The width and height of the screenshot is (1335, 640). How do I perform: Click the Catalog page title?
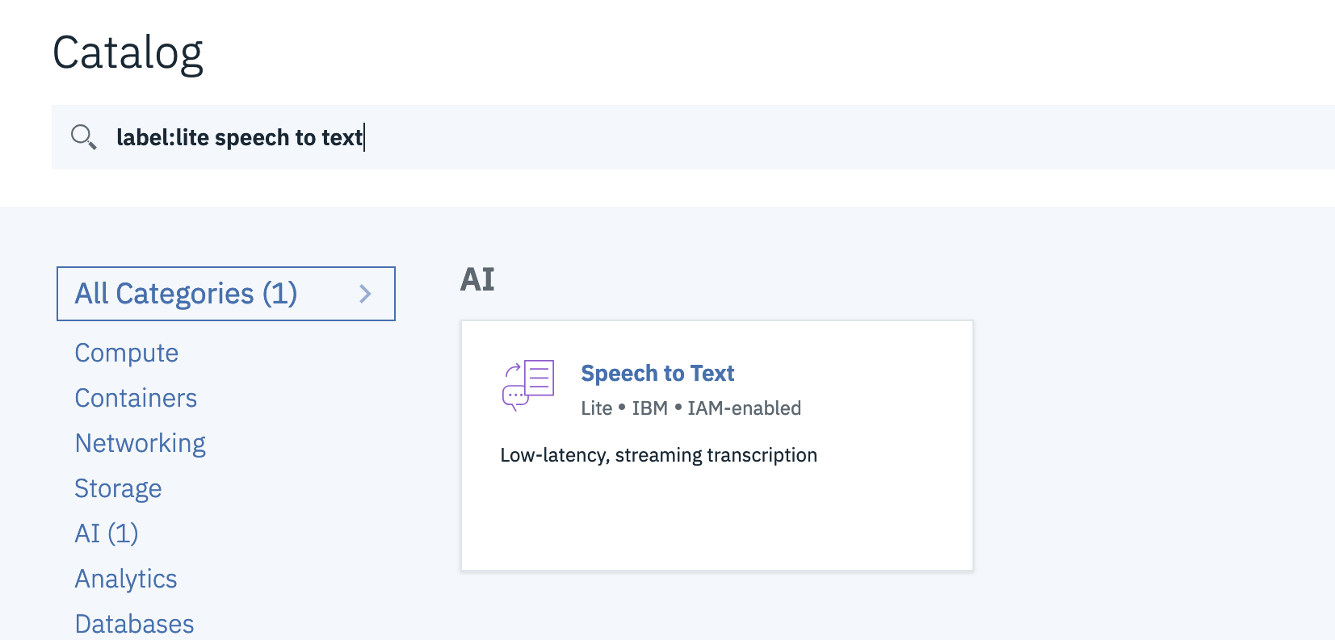point(128,53)
